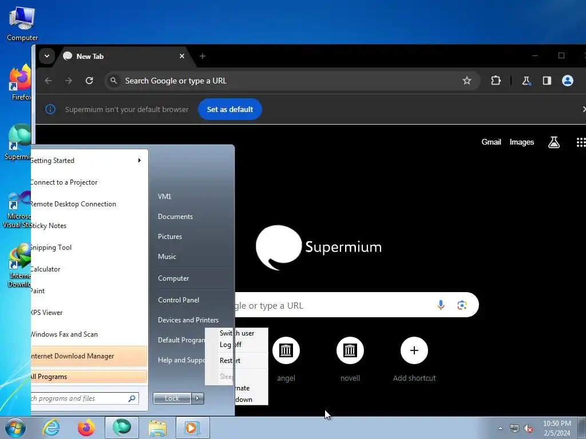Viewport: 586px width, 439px height.
Task: Start voice search with microphone icon
Action: [x=441, y=305]
